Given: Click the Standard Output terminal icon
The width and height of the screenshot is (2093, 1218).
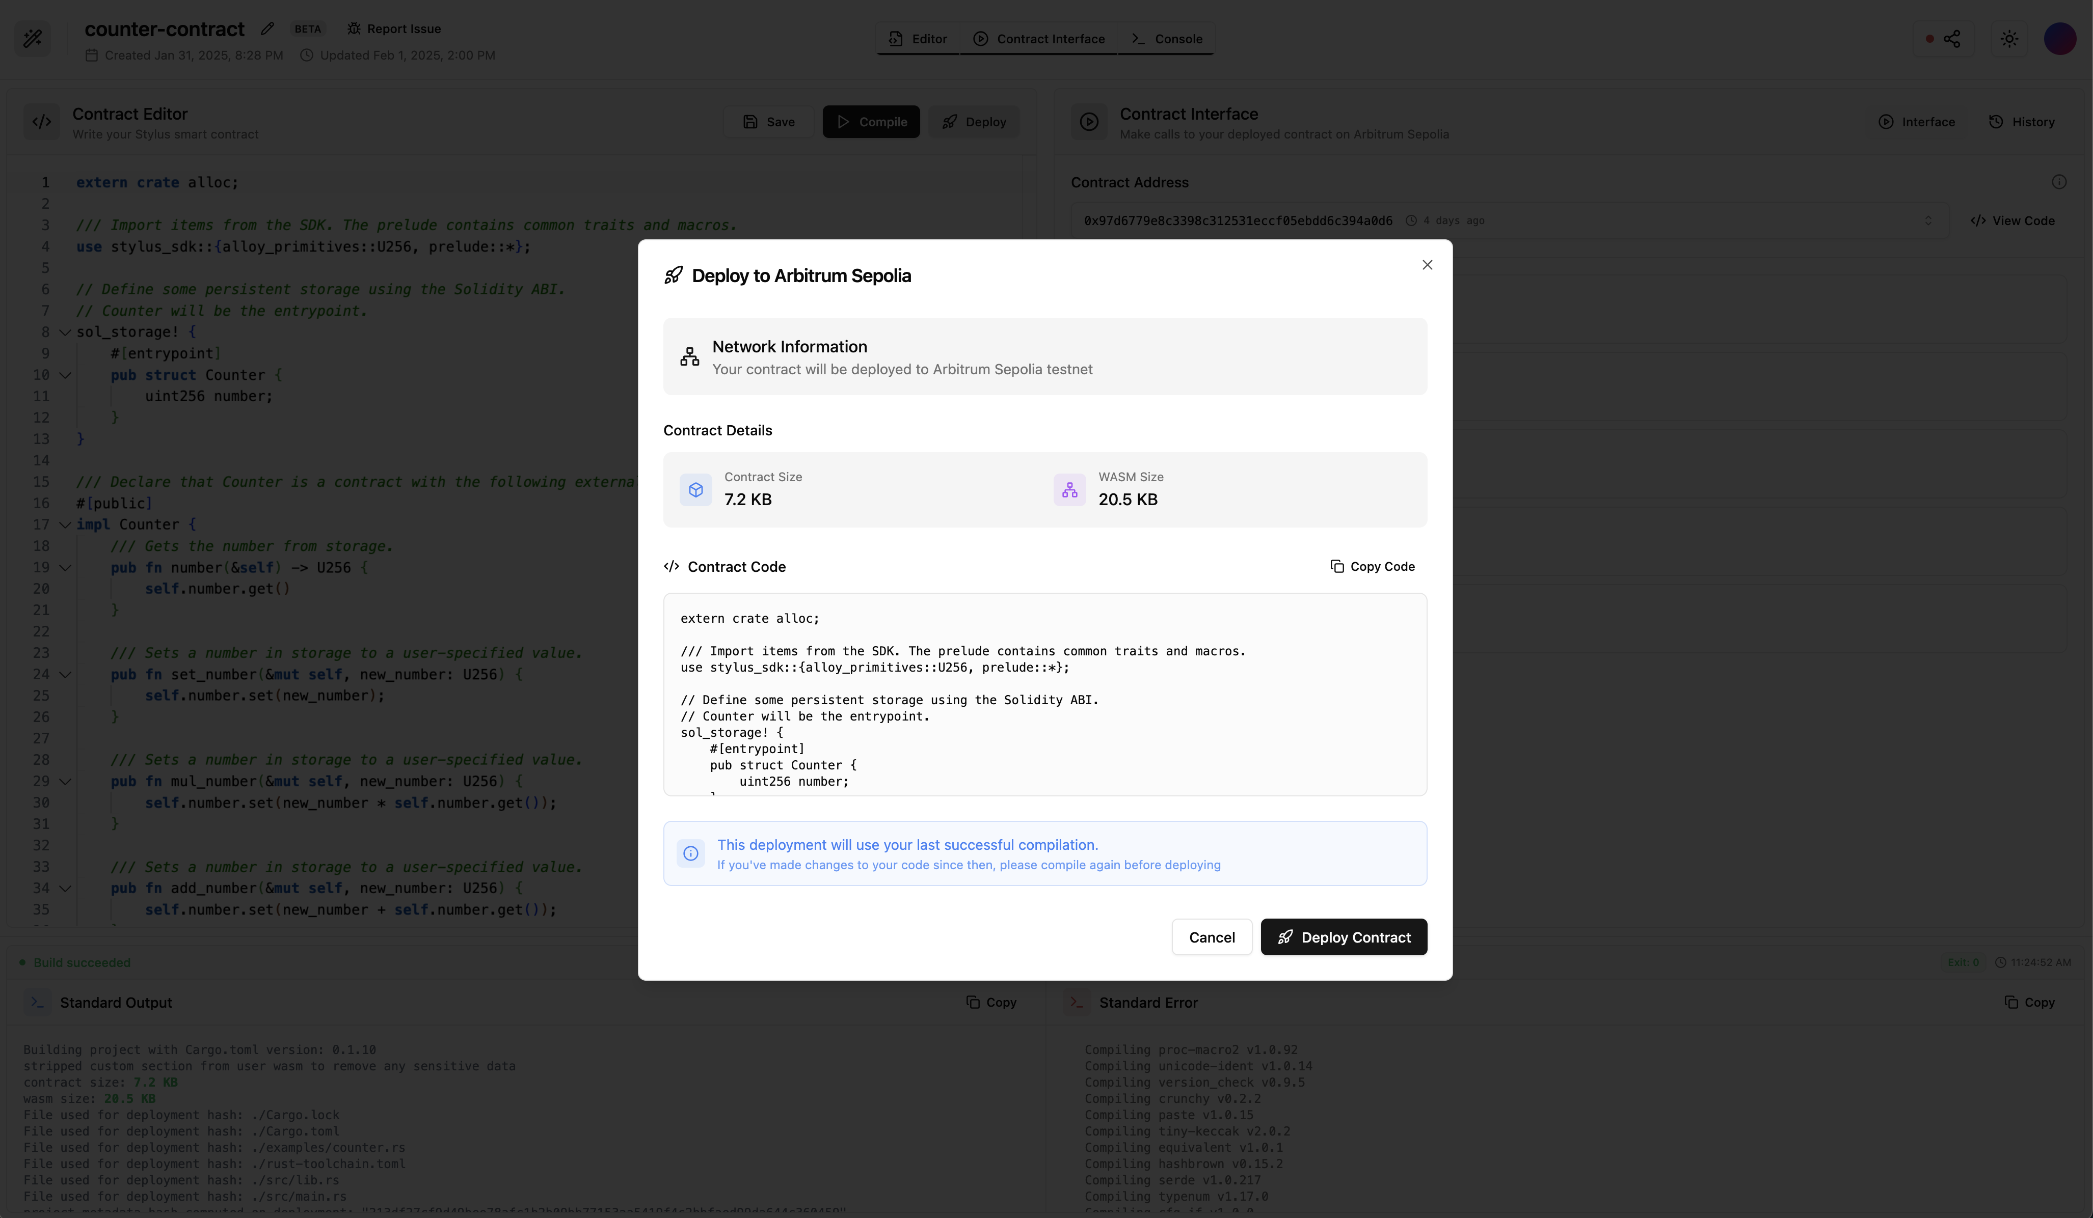Looking at the screenshot, I should click(x=37, y=1002).
